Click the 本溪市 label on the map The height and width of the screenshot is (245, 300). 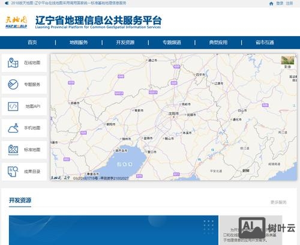[187, 133]
